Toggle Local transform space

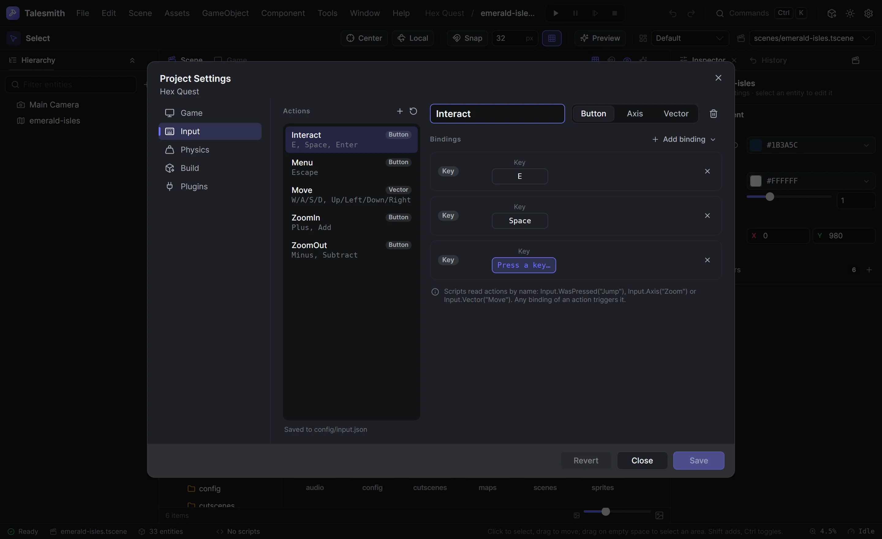click(x=413, y=38)
